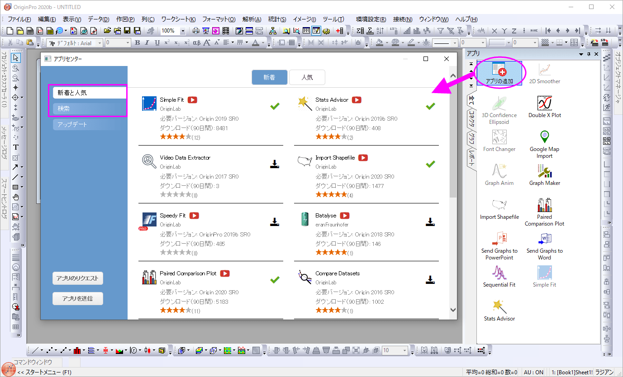Open the font size dropdown
Viewport: 623px width, 377px height.
tap(128, 43)
